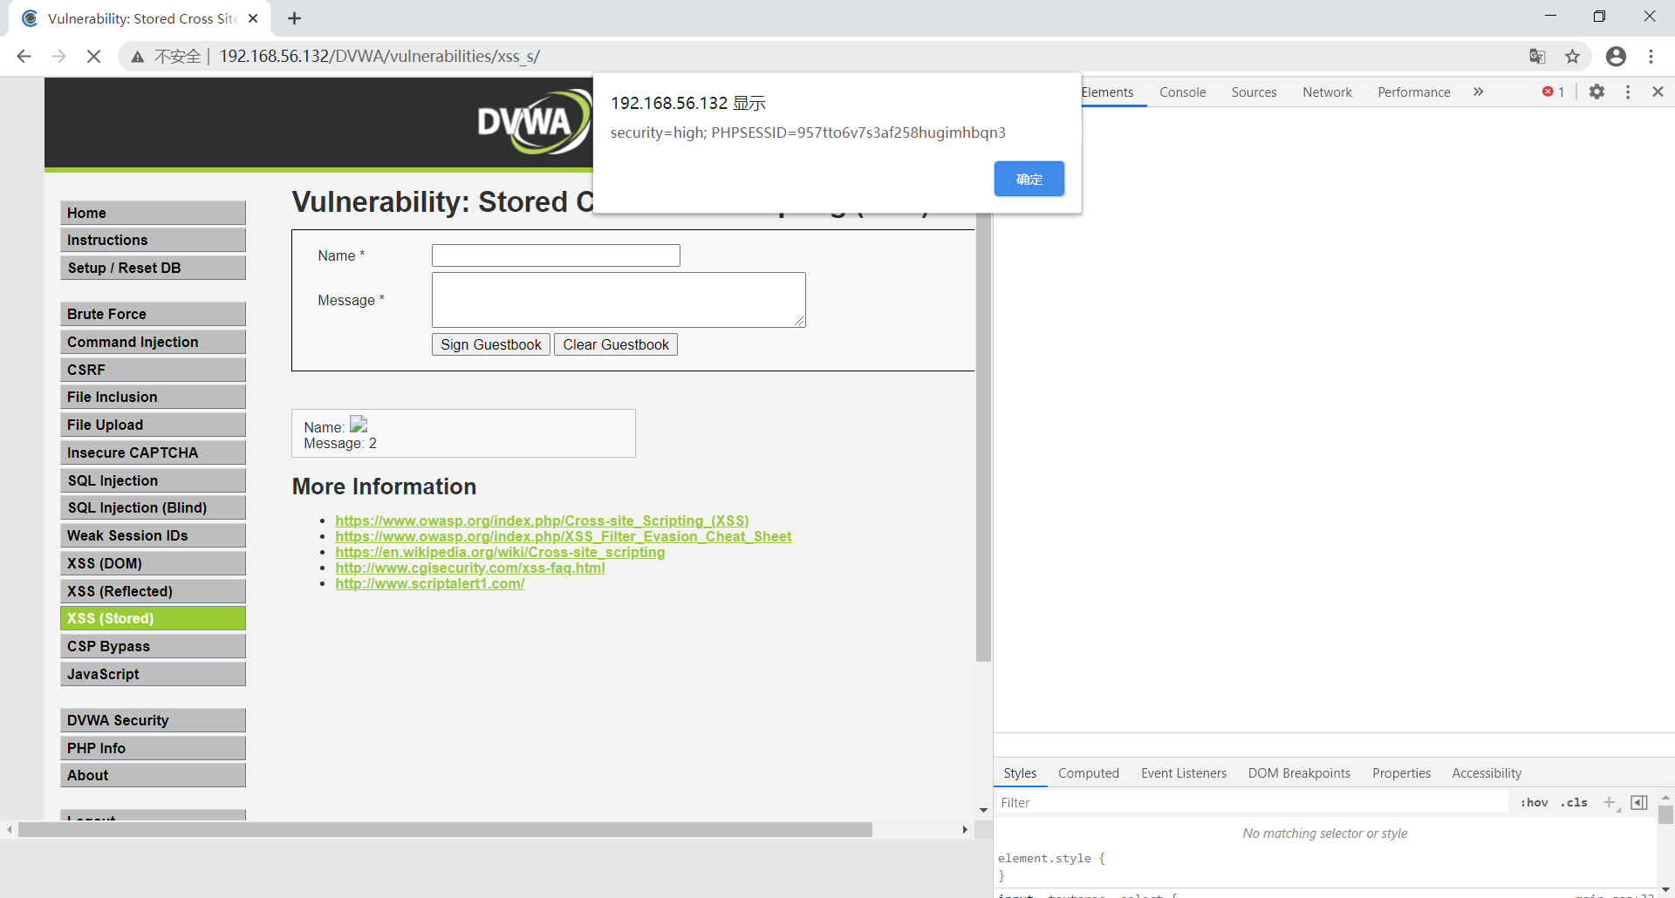The height and width of the screenshot is (898, 1675).
Task: Toggle the computed styles sidebar pane
Action: pyautogui.click(x=1639, y=802)
